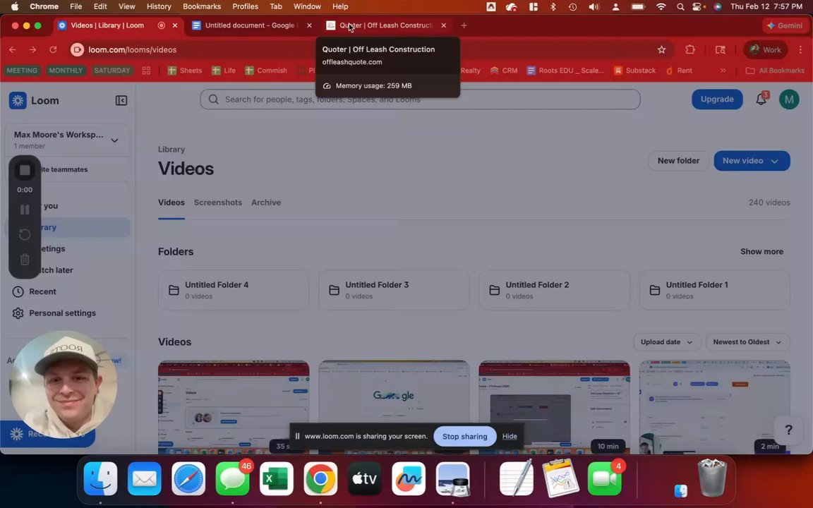Select the Videos tab in Library

point(171,202)
